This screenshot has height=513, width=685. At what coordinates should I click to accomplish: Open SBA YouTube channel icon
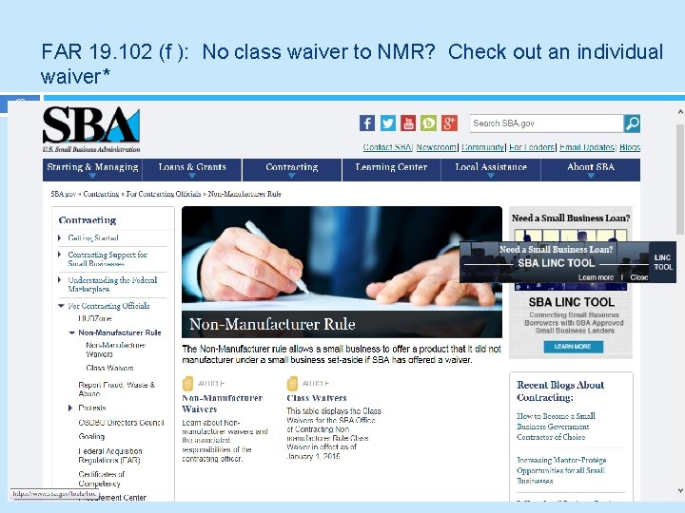tap(408, 123)
